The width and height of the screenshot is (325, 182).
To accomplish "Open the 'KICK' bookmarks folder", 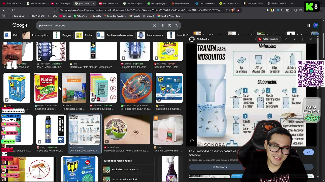I will (x=52, y=16).
